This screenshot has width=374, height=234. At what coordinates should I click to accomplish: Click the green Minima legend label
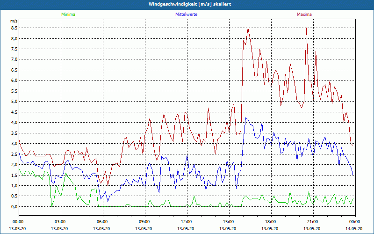68,15
